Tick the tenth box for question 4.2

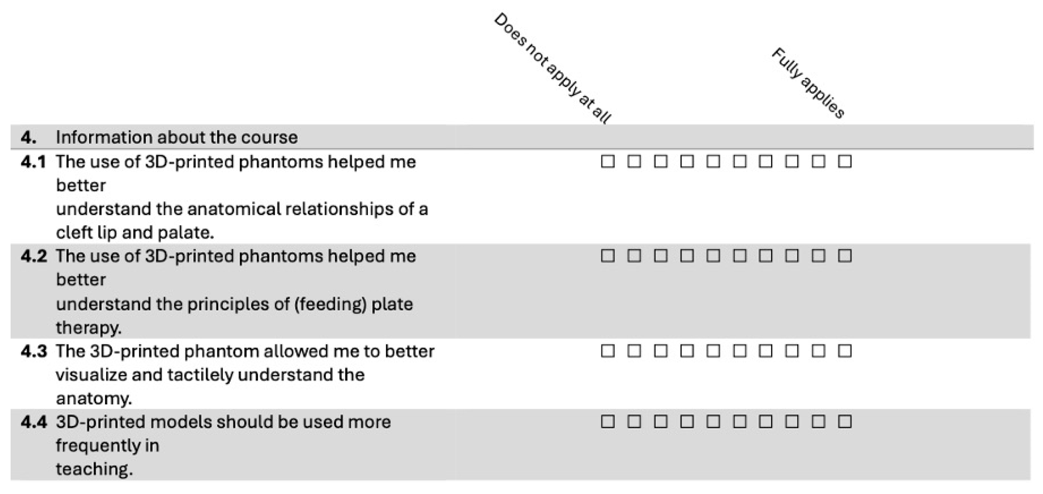(x=845, y=256)
